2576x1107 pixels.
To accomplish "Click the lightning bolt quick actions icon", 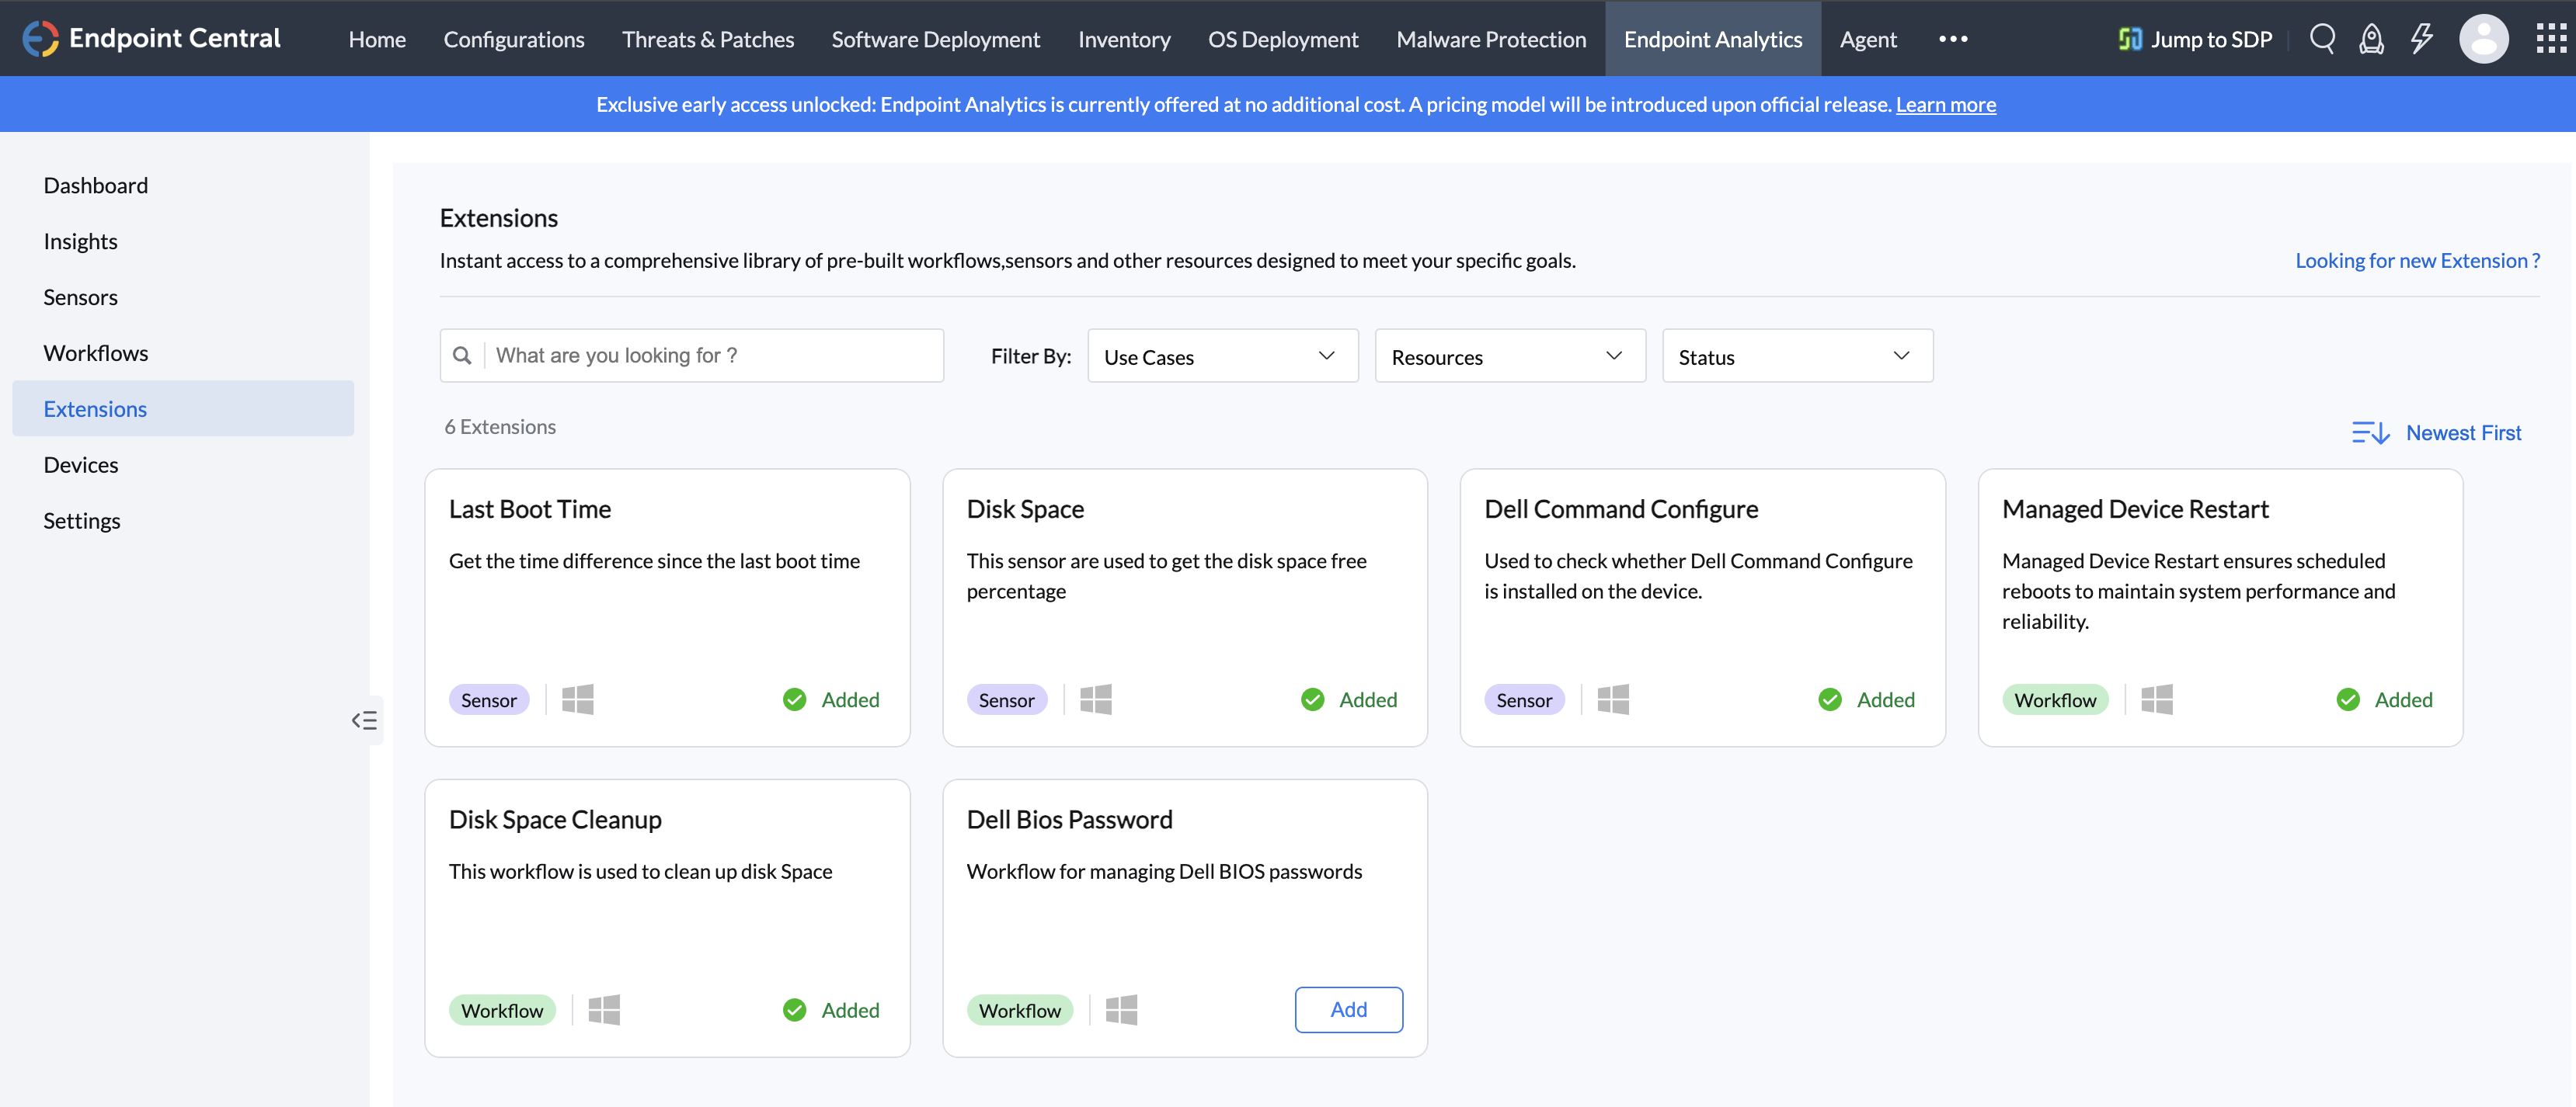I will click(2421, 39).
